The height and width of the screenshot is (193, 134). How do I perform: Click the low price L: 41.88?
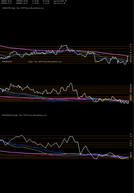[46, 3]
